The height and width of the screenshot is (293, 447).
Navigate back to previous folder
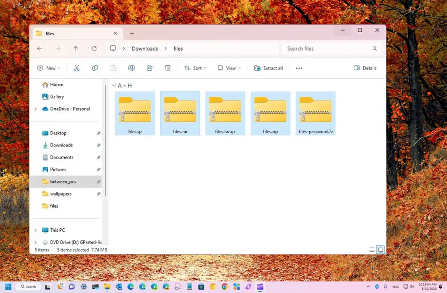[39, 48]
